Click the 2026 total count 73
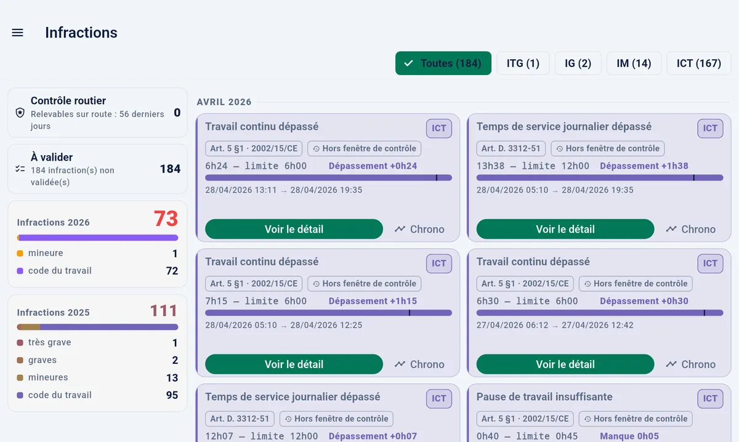Image resolution: width=739 pixels, height=442 pixels. [x=166, y=219]
